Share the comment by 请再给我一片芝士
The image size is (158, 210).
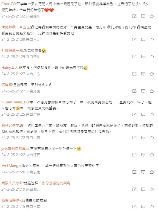pos(134,39)
